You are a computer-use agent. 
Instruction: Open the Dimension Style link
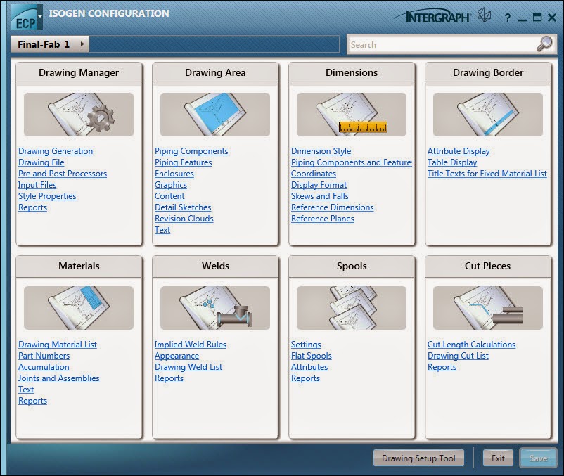[321, 151]
